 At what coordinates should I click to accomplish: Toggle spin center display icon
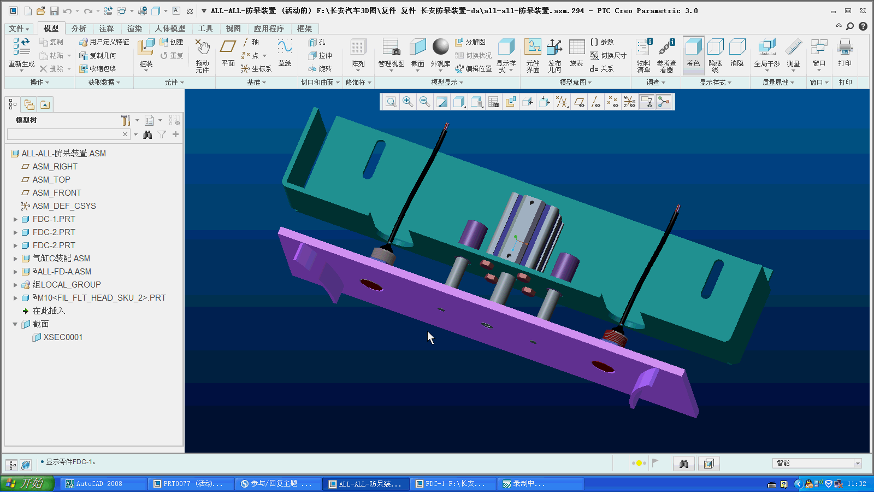pos(664,102)
